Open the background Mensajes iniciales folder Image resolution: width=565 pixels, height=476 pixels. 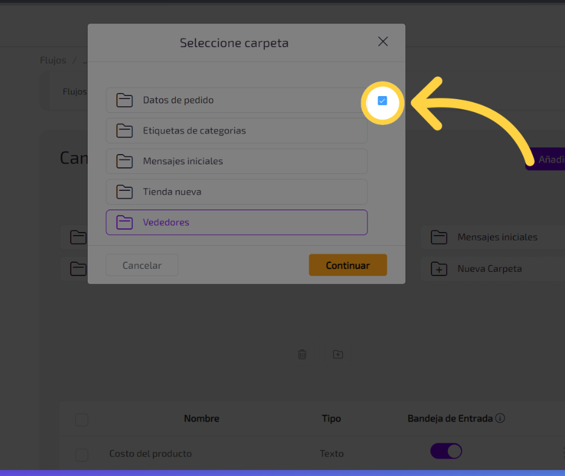point(496,237)
